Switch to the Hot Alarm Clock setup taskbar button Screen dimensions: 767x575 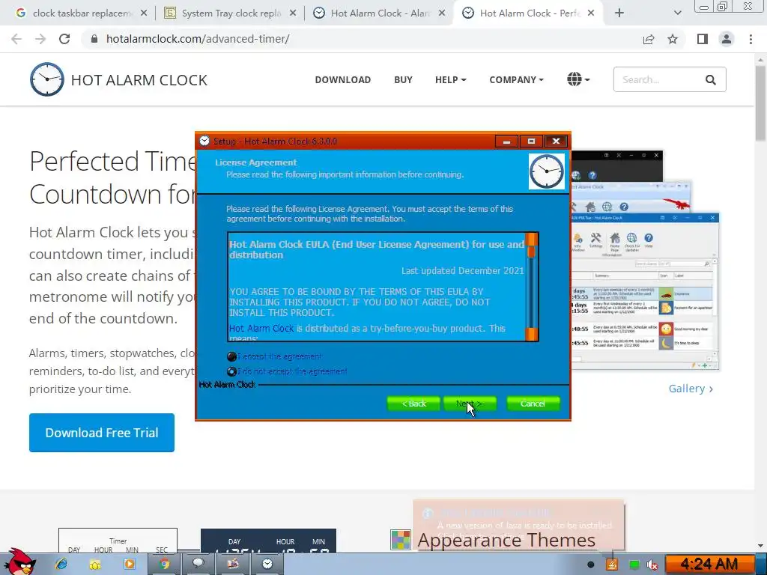tap(267, 565)
